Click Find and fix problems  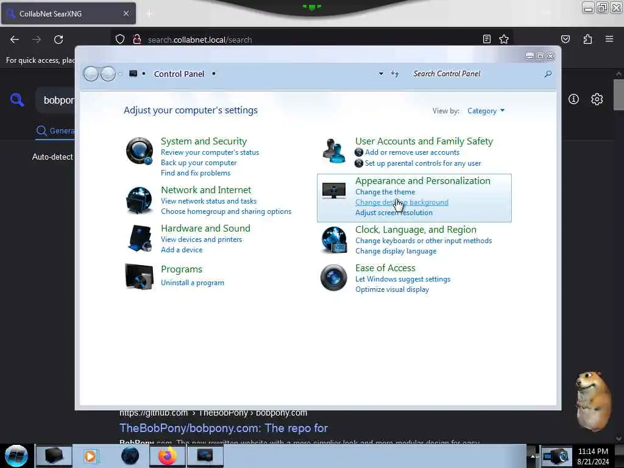point(196,173)
